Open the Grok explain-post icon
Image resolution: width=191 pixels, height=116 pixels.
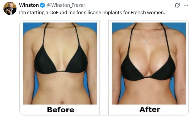177,5
